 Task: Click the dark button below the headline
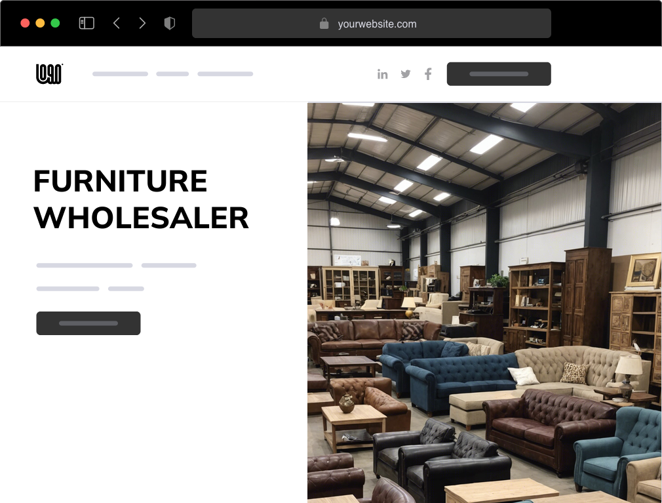click(88, 323)
